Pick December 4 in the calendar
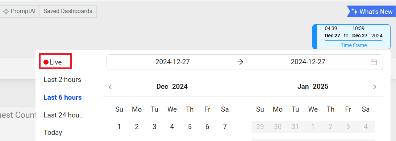This screenshot has height=141, width=396. [x=172, y=127]
